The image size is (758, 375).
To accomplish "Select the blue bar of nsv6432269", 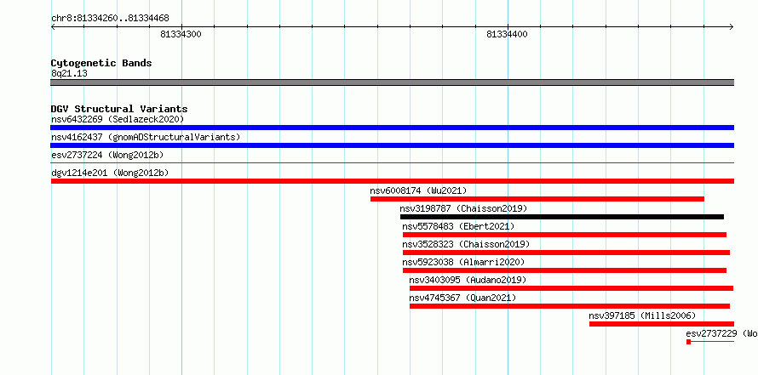I will click(392, 128).
